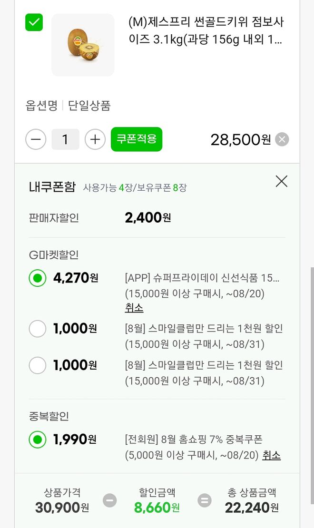Decrease the quantity using the minus icon
Screen dimensions: 314x528
(x=36, y=139)
